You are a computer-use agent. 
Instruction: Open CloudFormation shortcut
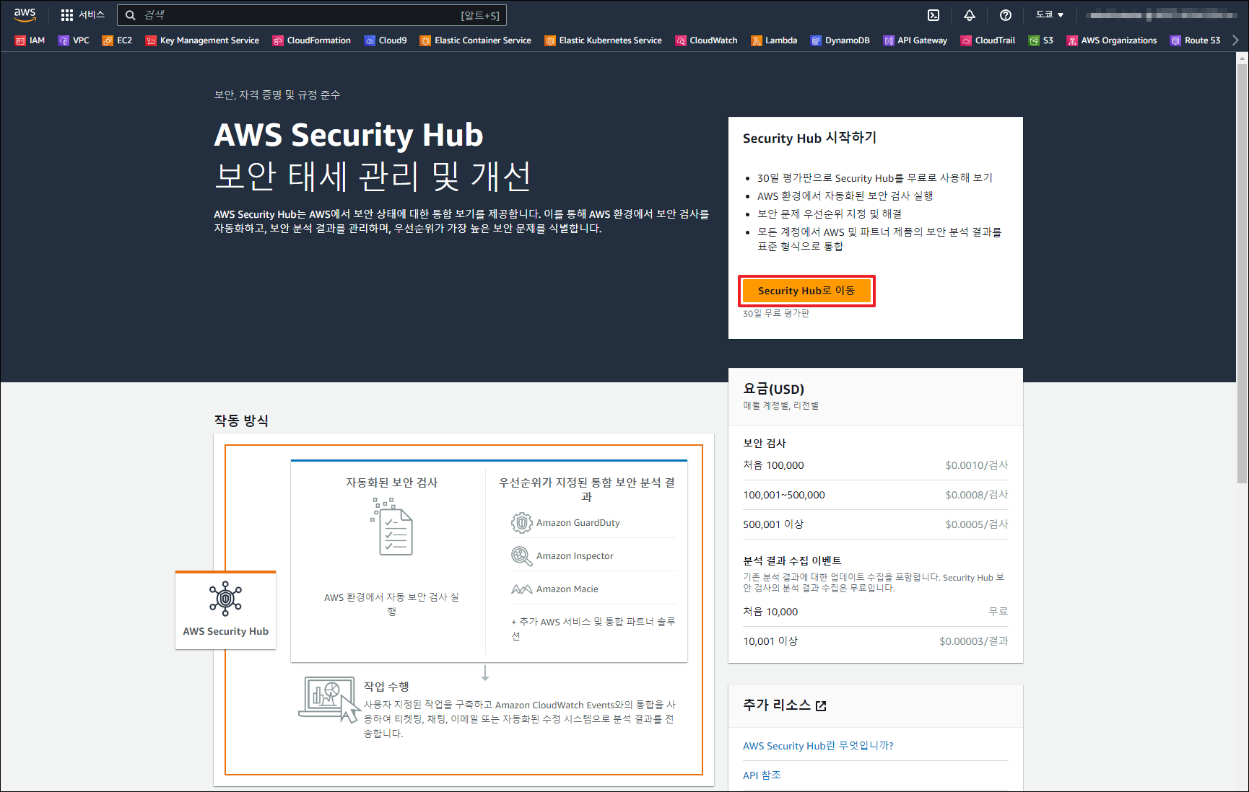[311, 40]
